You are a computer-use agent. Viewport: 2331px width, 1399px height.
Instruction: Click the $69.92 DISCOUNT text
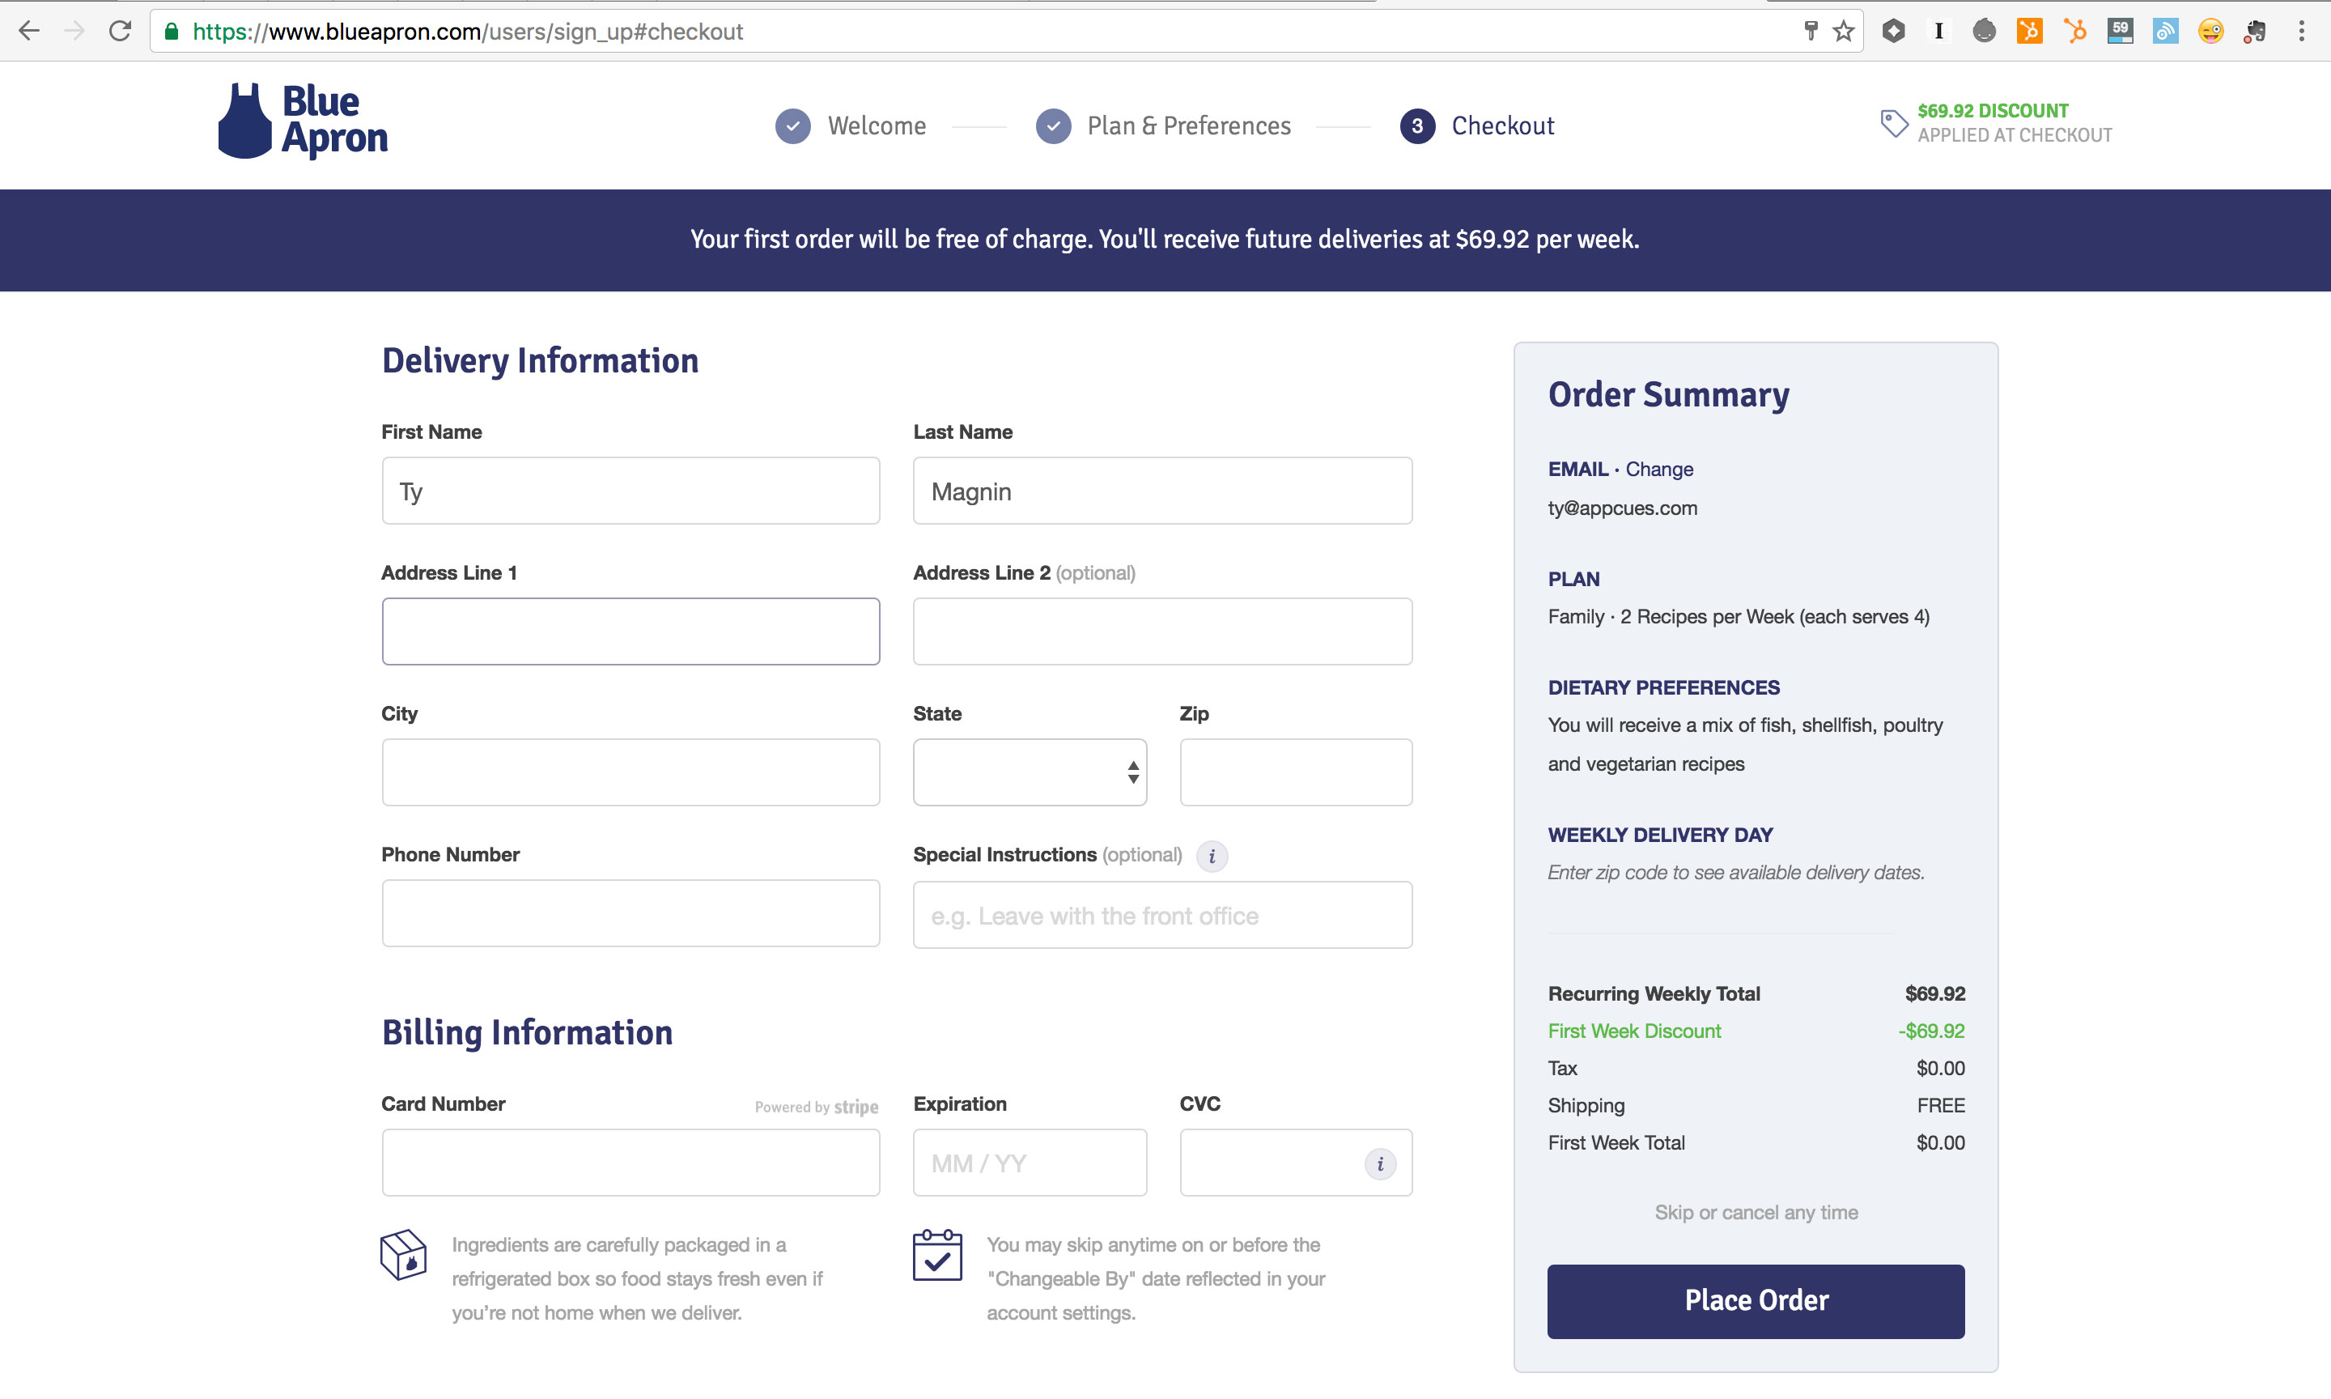pos(1993,111)
